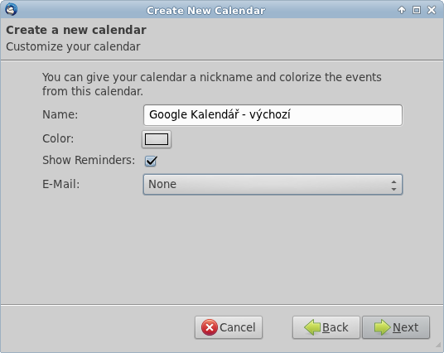Viewport: 444px width, 353px height.
Task: Click the green right arrow Next icon
Action: pos(382,327)
